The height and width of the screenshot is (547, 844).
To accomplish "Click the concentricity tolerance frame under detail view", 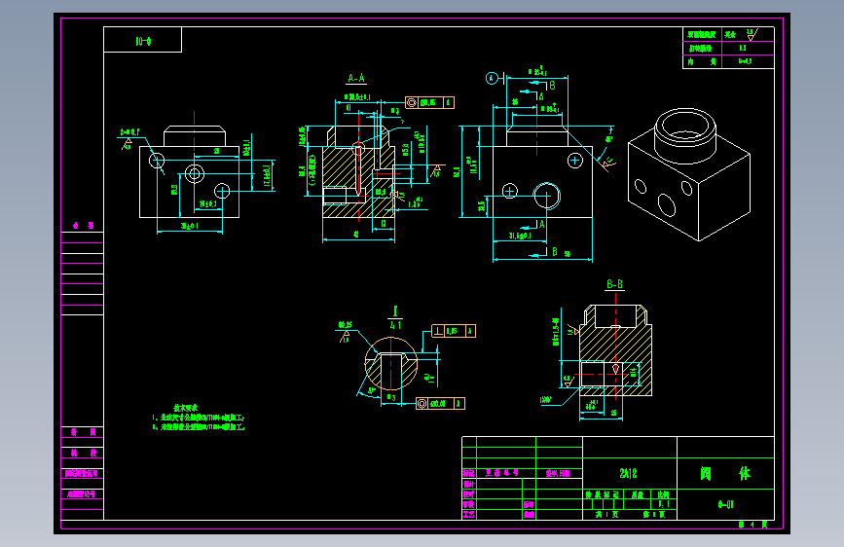I will click(440, 403).
